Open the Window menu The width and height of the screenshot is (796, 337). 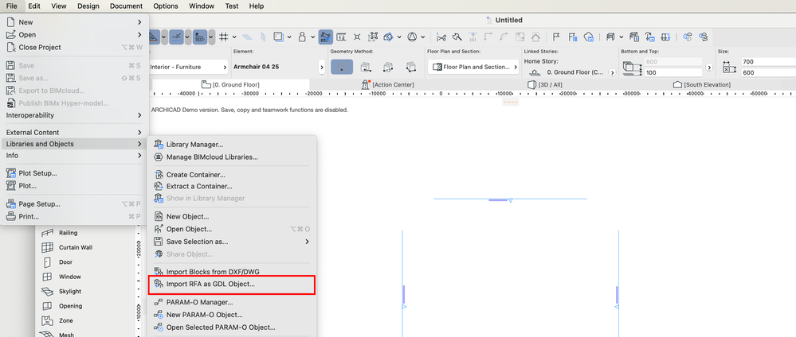(201, 6)
